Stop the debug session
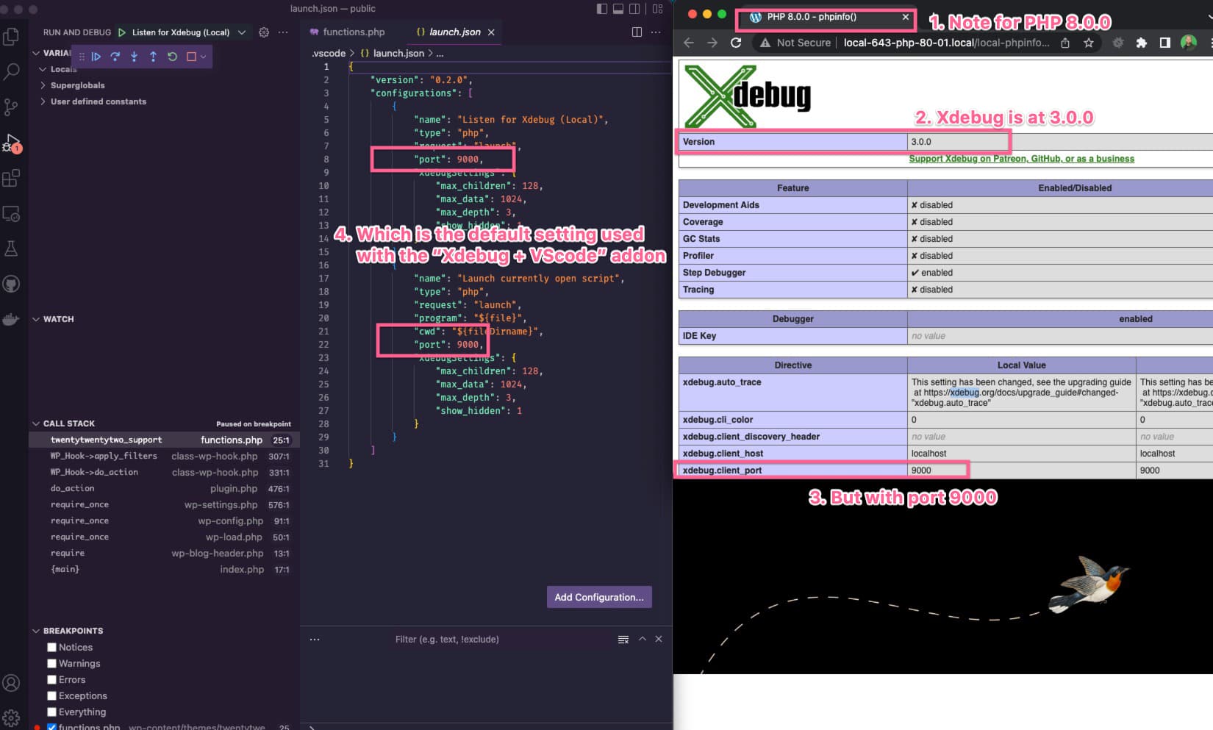The image size is (1213, 730). coord(191,57)
